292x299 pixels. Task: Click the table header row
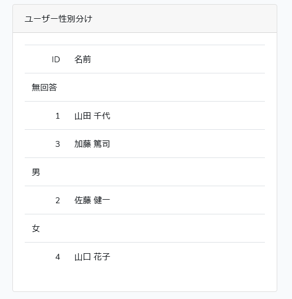click(145, 59)
